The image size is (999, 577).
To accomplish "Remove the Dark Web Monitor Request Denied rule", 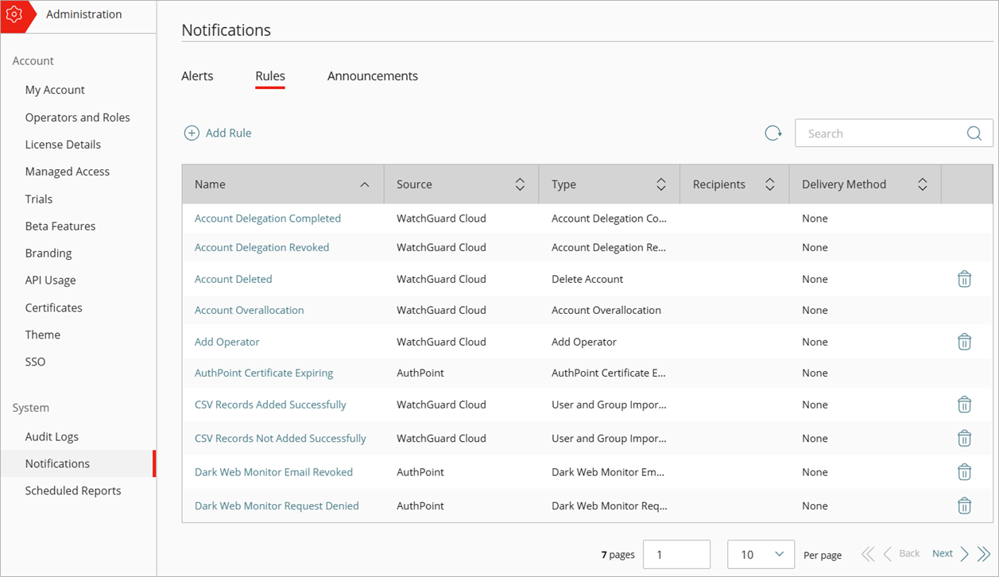I will coord(965,505).
